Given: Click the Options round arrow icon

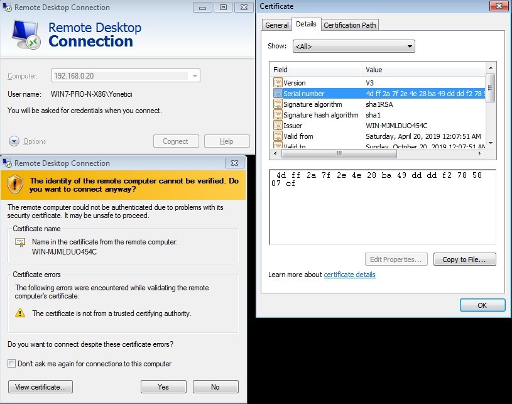Looking at the screenshot, I should click(x=14, y=141).
